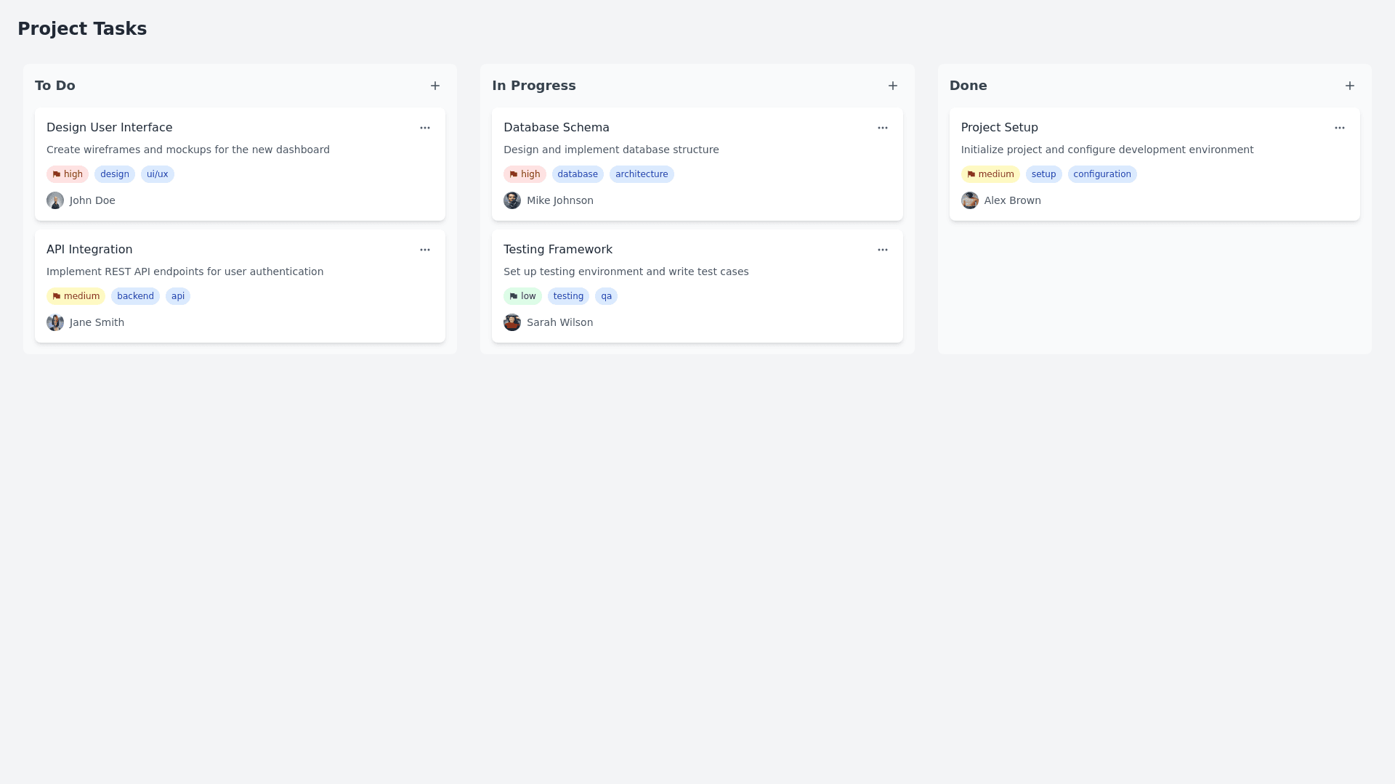
Task: Open the Testing Framework card title
Action: (557, 250)
